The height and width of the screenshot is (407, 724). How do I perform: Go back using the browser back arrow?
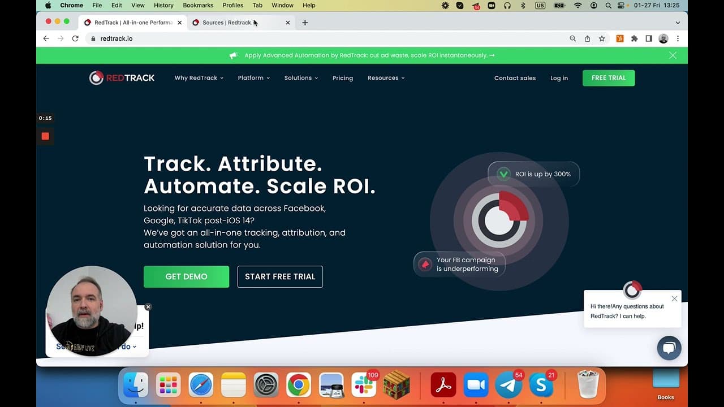46,38
